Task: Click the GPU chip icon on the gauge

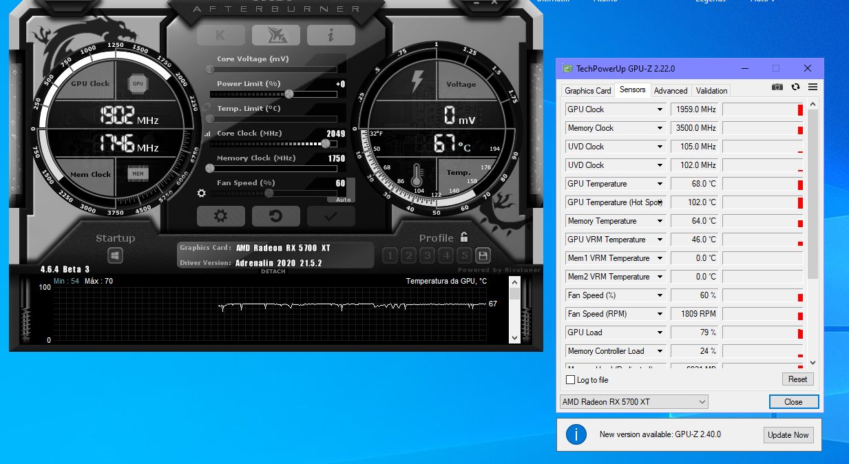Action: point(138,83)
